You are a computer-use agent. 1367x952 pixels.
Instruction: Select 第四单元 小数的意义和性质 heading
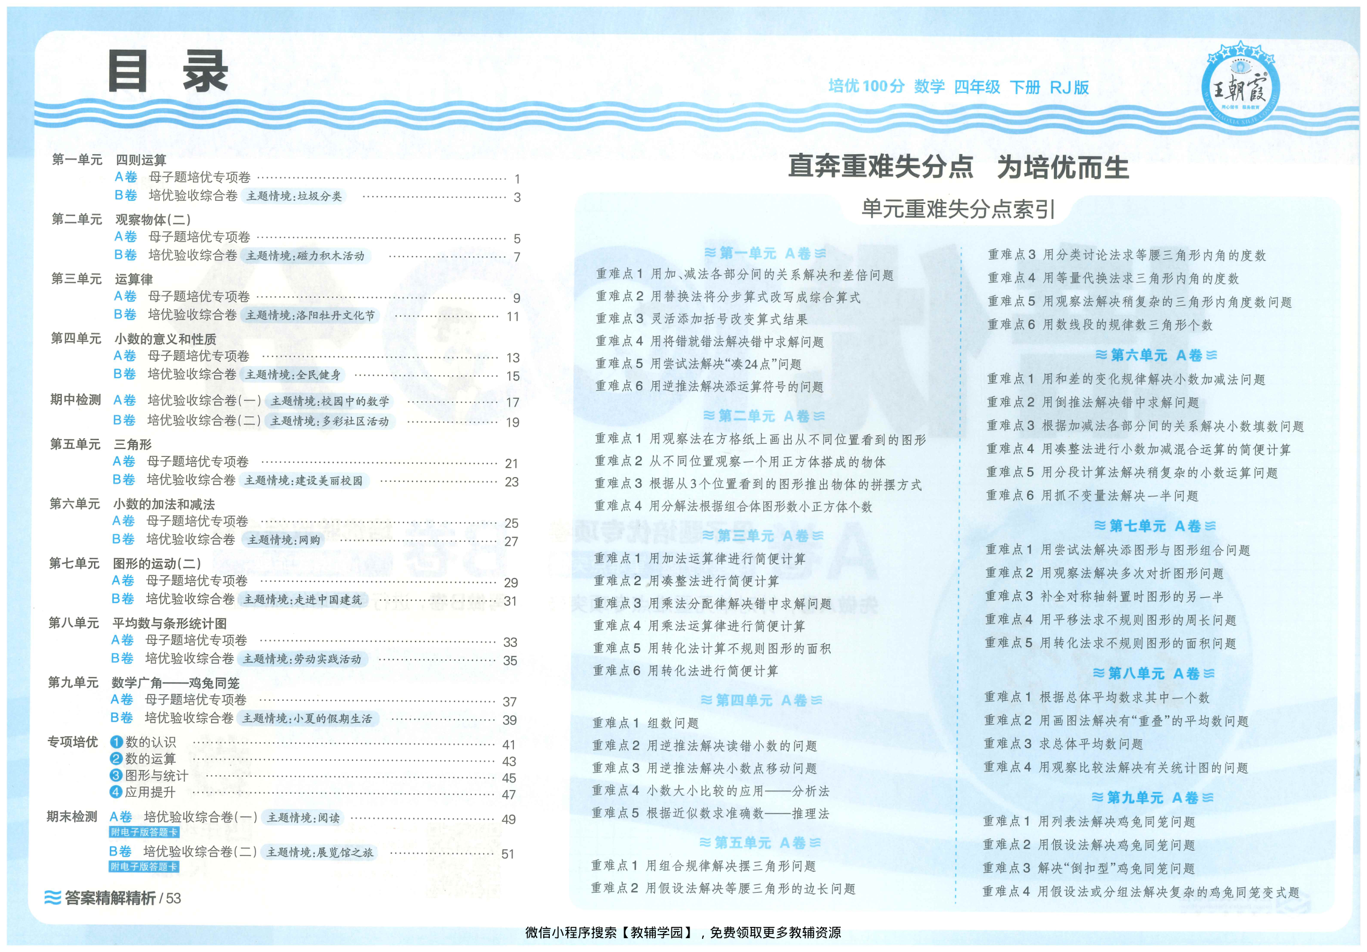[x=133, y=339]
